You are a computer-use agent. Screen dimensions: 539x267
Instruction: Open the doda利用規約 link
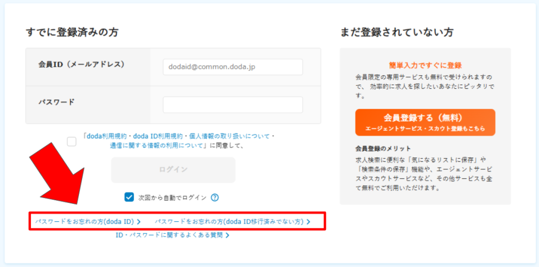pyautogui.click(x=107, y=136)
